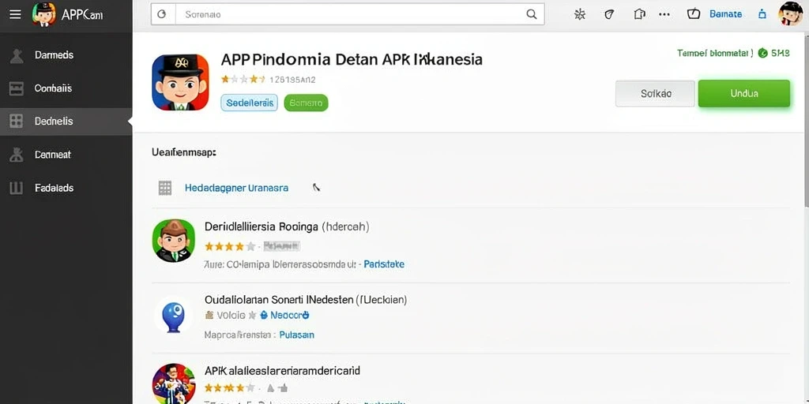This screenshot has height=404, width=809.
Task: Click the leaf-shaped icon in top bar
Action: (609, 14)
